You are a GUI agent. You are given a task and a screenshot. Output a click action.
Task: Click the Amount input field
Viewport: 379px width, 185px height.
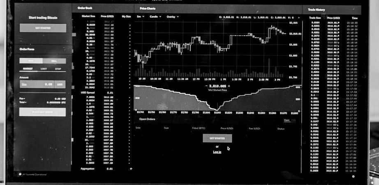37,84
